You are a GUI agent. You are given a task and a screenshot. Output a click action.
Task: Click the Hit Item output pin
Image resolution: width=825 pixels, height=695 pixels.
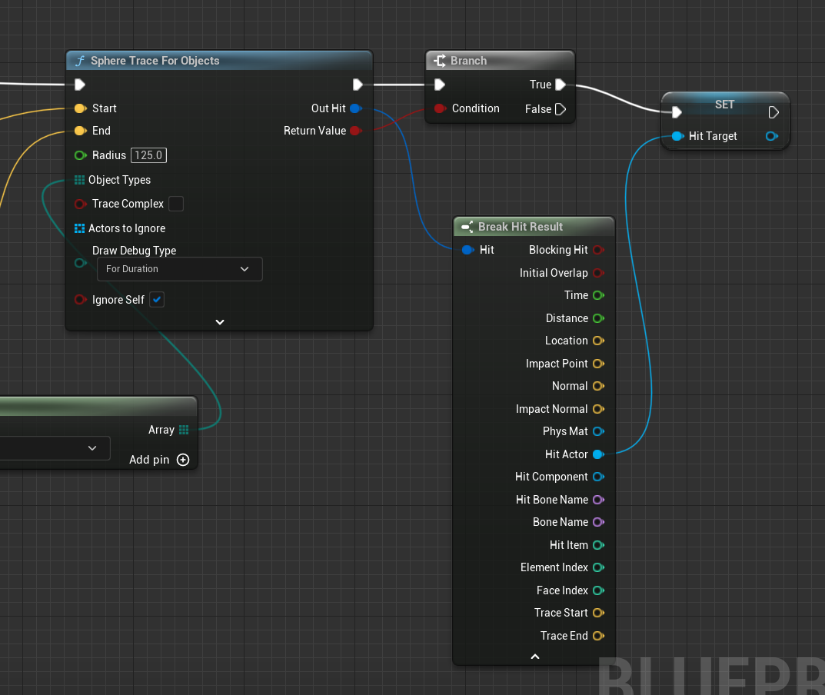(599, 545)
